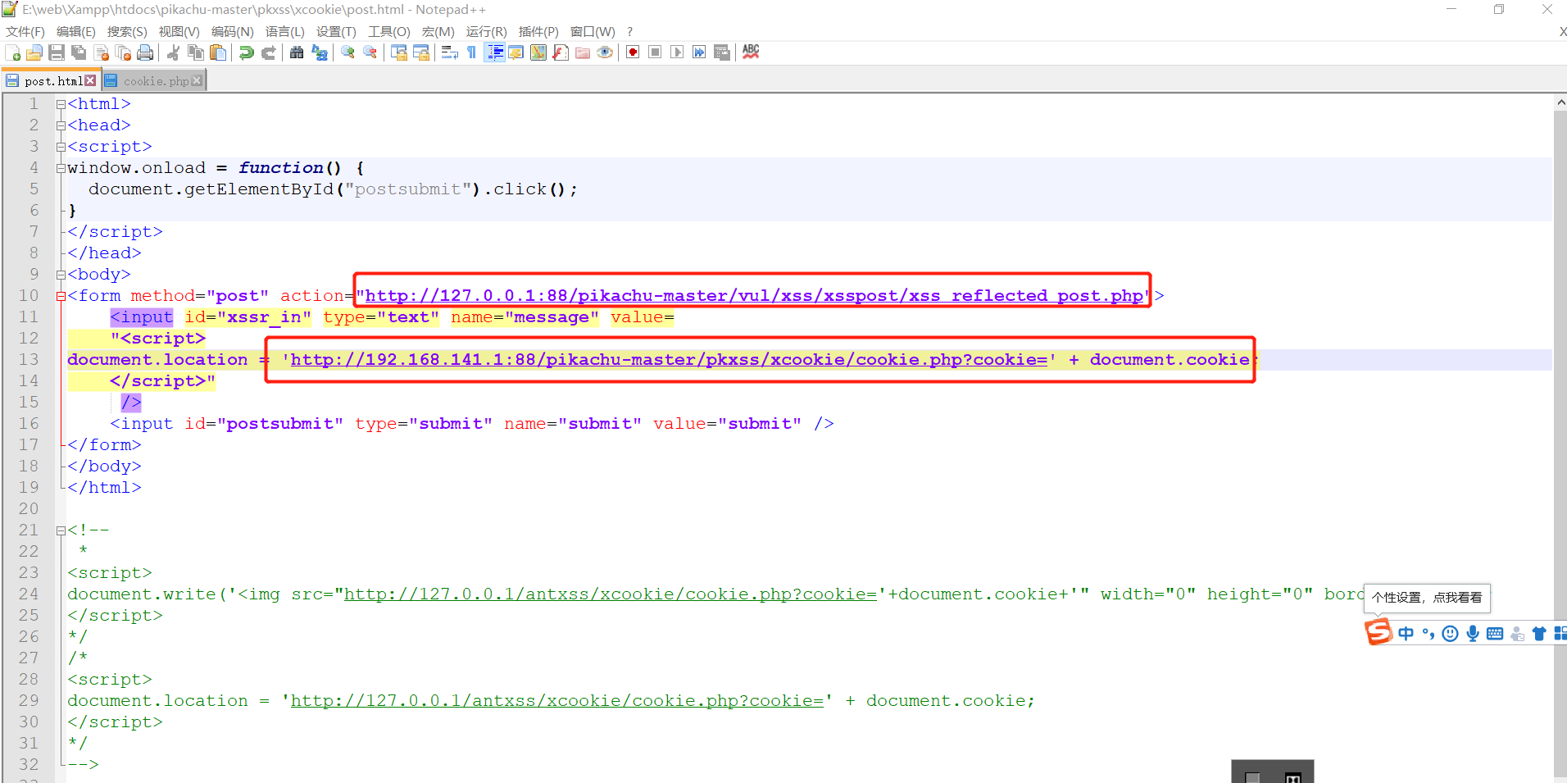This screenshot has width=1567, height=783.
Task: Collapse the window.onload function fold on line 4
Action: 61,168
